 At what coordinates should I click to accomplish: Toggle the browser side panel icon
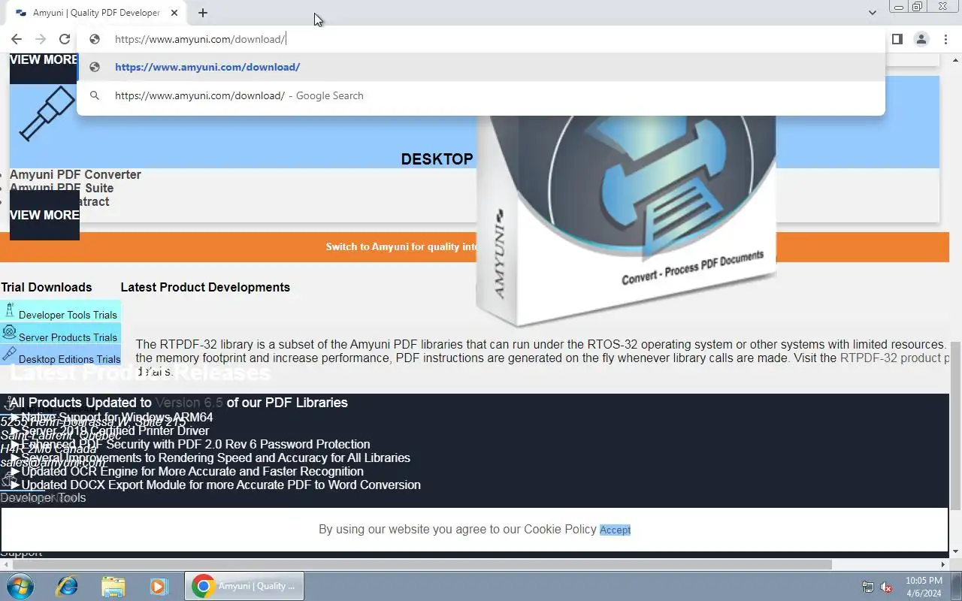point(897,39)
